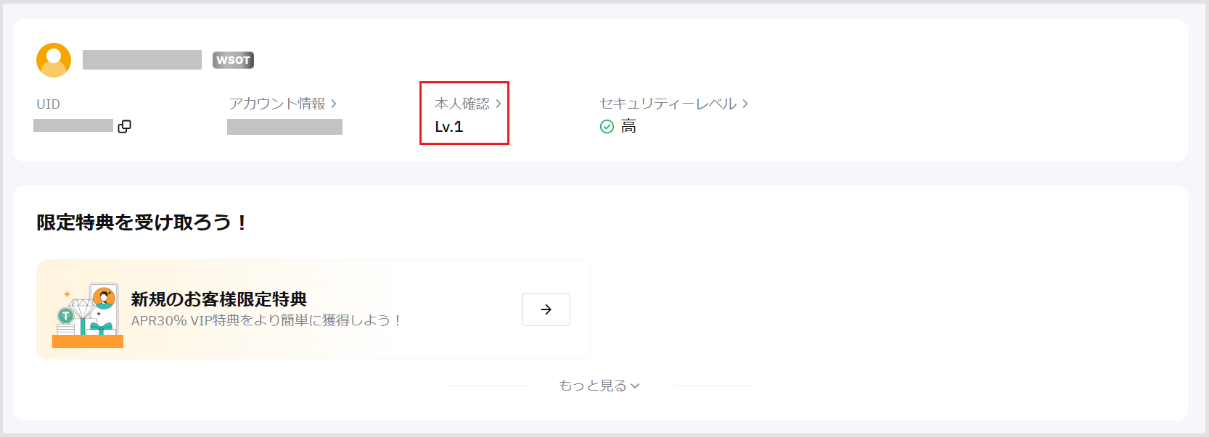Viewport: 1209px width, 437px height.
Task: Open the セキュリティーレベル link
Action: (x=668, y=104)
